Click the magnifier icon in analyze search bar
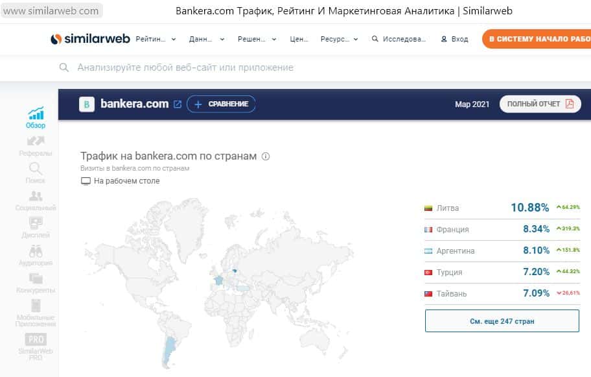Image resolution: width=591 pixels, height=377 pixels. 64,67
